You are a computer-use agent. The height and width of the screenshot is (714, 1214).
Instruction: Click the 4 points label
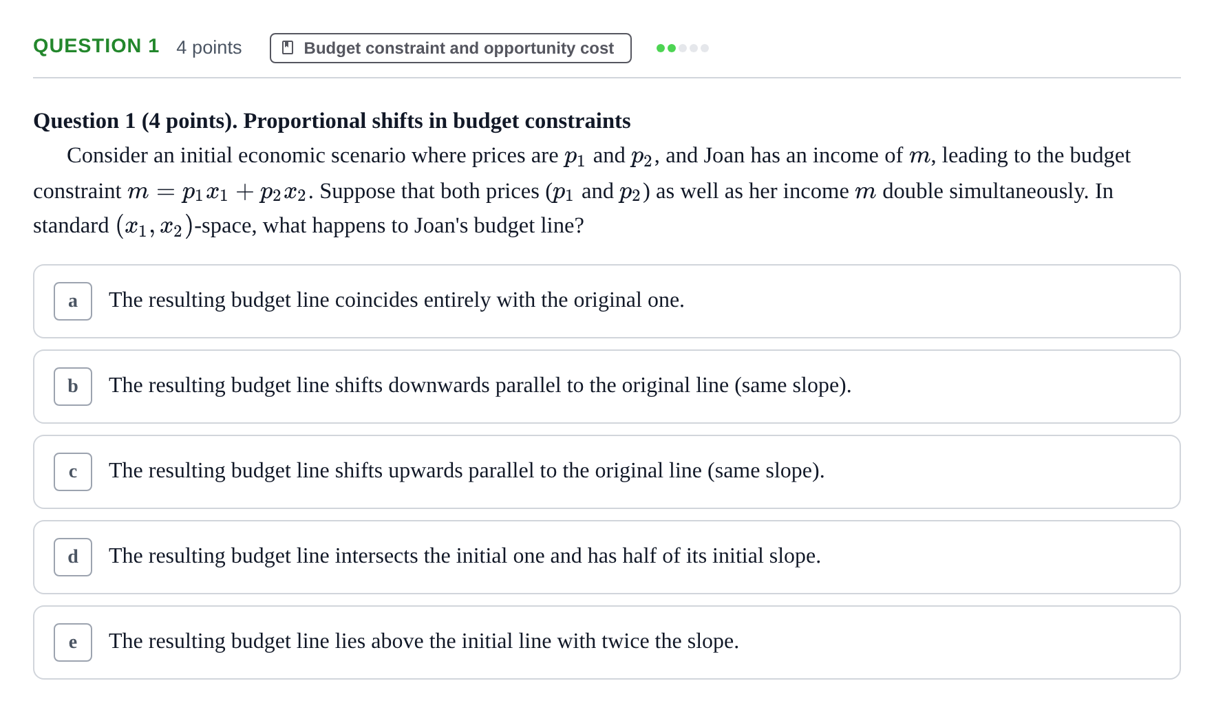(x=209, y=47)
